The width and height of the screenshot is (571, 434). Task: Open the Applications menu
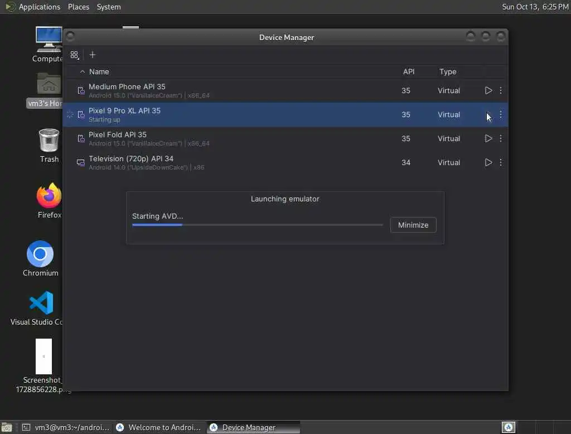pos(40,7)
